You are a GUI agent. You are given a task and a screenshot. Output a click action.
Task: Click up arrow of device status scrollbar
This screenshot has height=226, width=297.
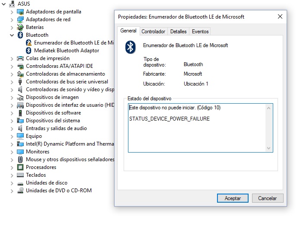click(x=268, y=108)
